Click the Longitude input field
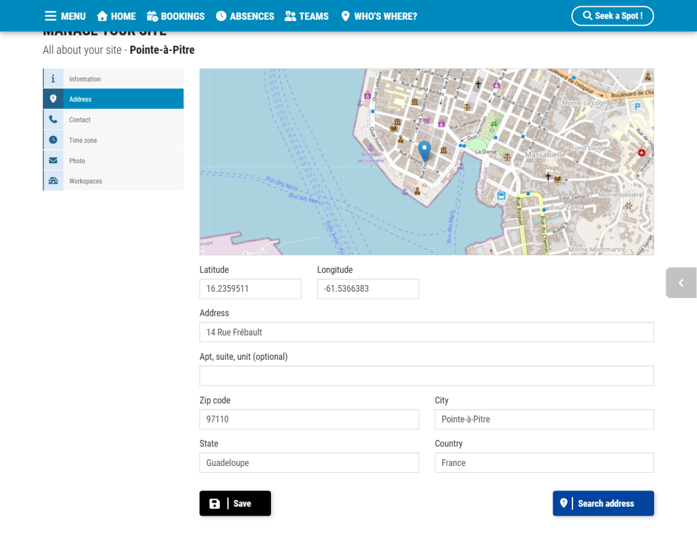 click(368, 289)
